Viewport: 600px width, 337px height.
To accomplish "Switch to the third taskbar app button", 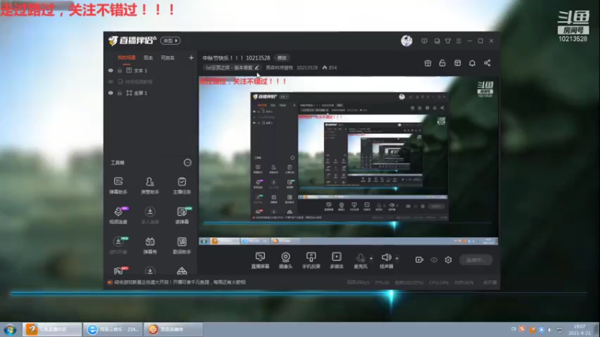I will [173, 330].
